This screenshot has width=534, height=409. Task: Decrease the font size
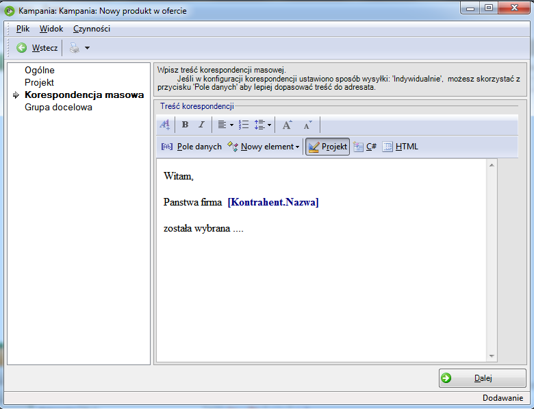pos(307,125)
